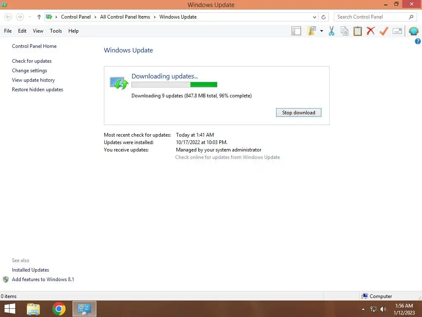Open the File menu
Image resolution: width=422 pixels, height=317 pixels.
point(8,31)
